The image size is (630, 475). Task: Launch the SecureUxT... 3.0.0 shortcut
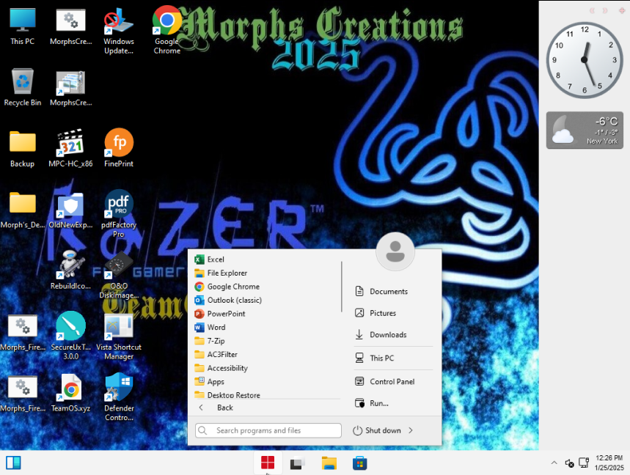point(70,336)
